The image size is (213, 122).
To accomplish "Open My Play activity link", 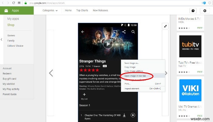I will (11, 89).
